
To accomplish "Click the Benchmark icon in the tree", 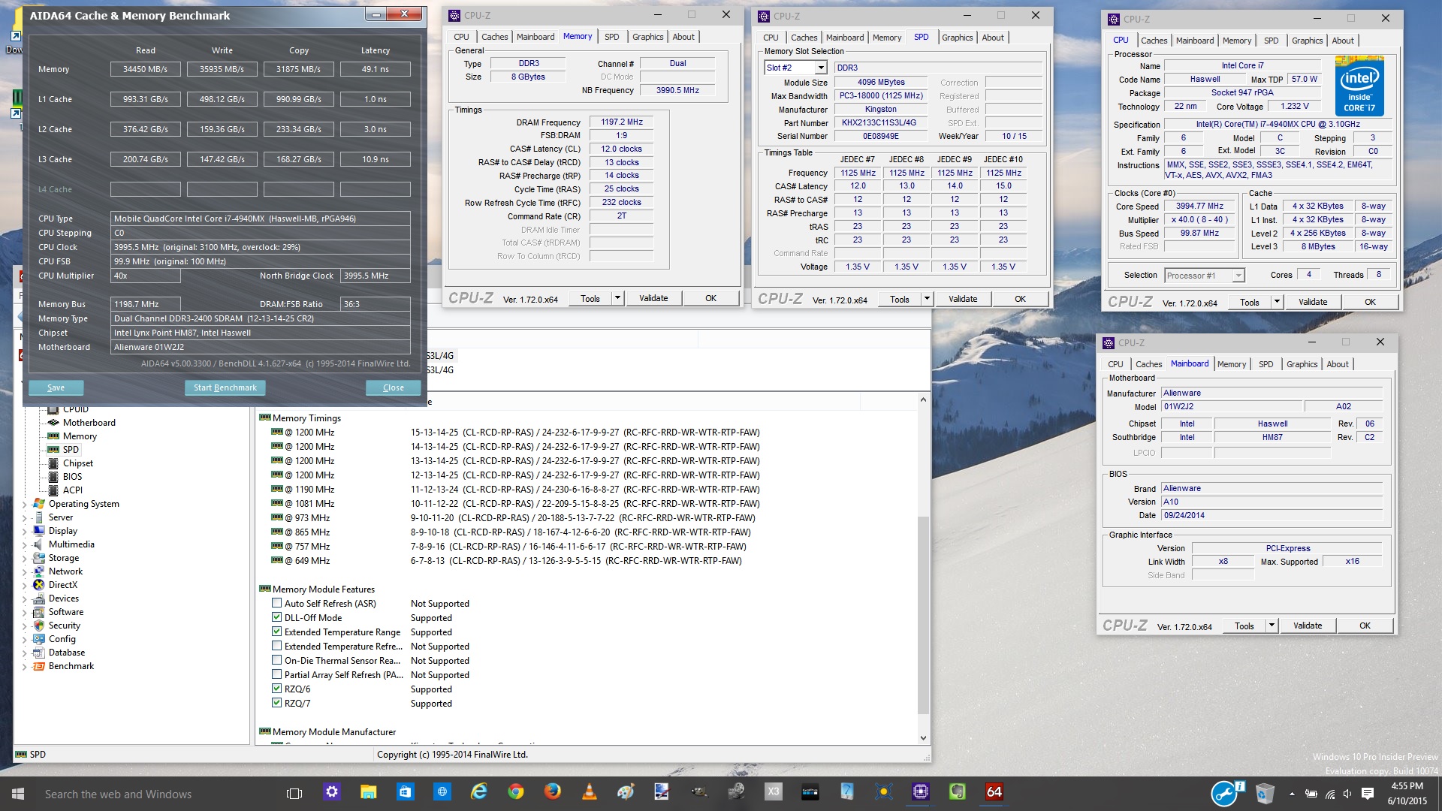I will [x=39, y=666].
